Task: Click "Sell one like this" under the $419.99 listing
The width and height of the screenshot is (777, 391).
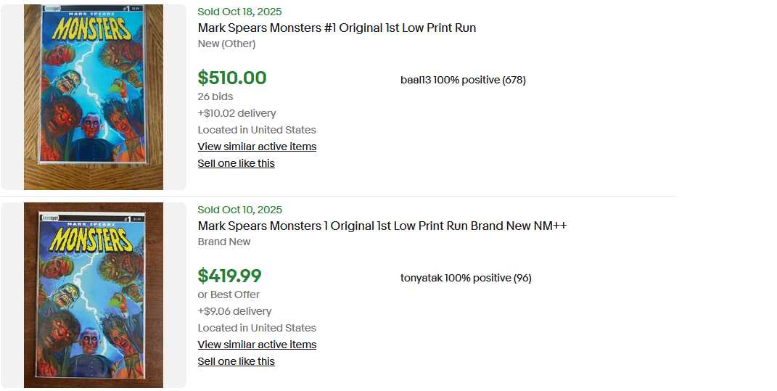Action: (x=236, y=361)
